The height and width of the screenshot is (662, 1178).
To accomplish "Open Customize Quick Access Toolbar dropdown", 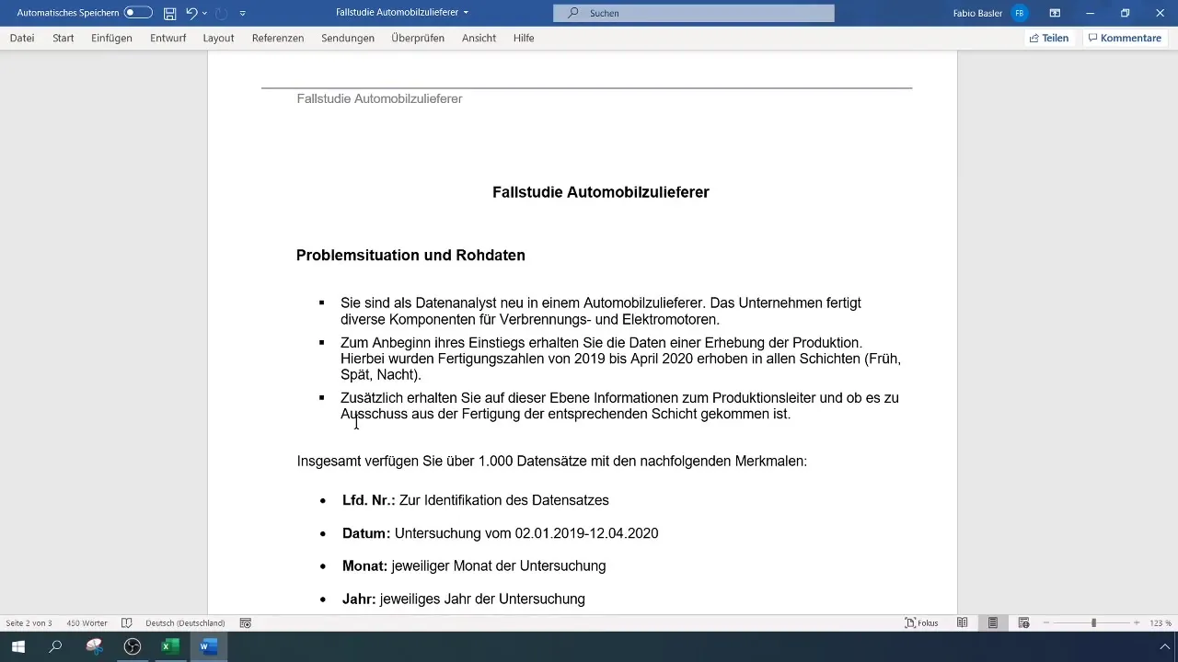I will pyautogui.click(x=242, y=13).
